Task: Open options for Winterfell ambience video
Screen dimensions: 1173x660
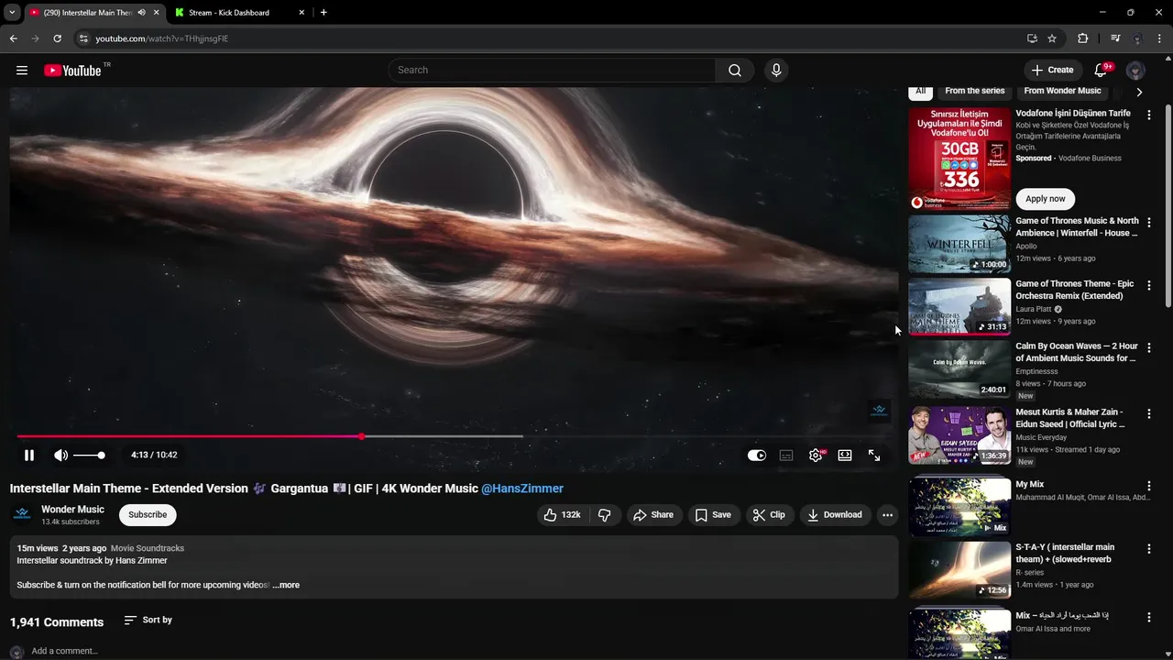Action: tap(1149, 223)
